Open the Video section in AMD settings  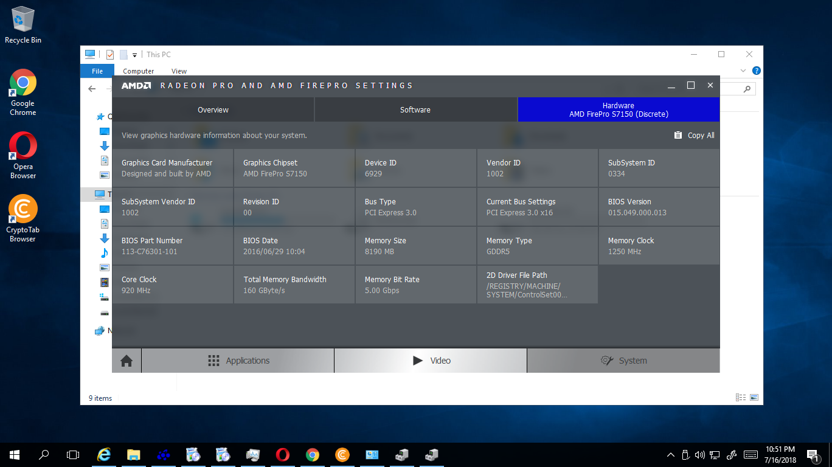[x=431, y=361]
